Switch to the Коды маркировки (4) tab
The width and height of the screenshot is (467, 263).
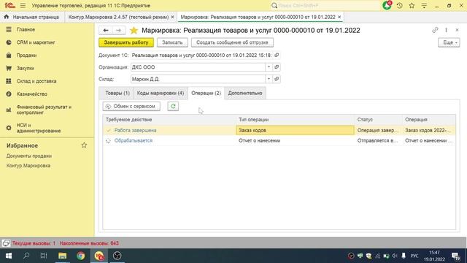coord(161,93)
